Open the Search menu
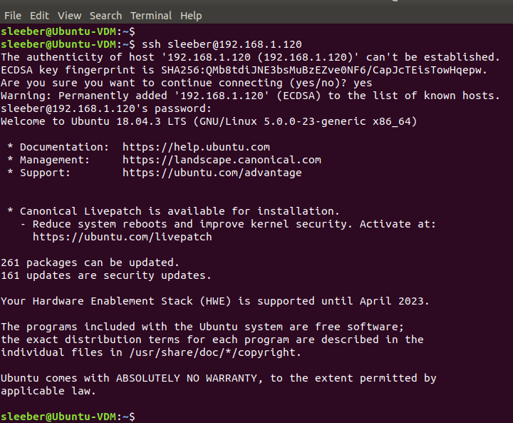Screen dimensions: 513x423 (x=105, y=15)
